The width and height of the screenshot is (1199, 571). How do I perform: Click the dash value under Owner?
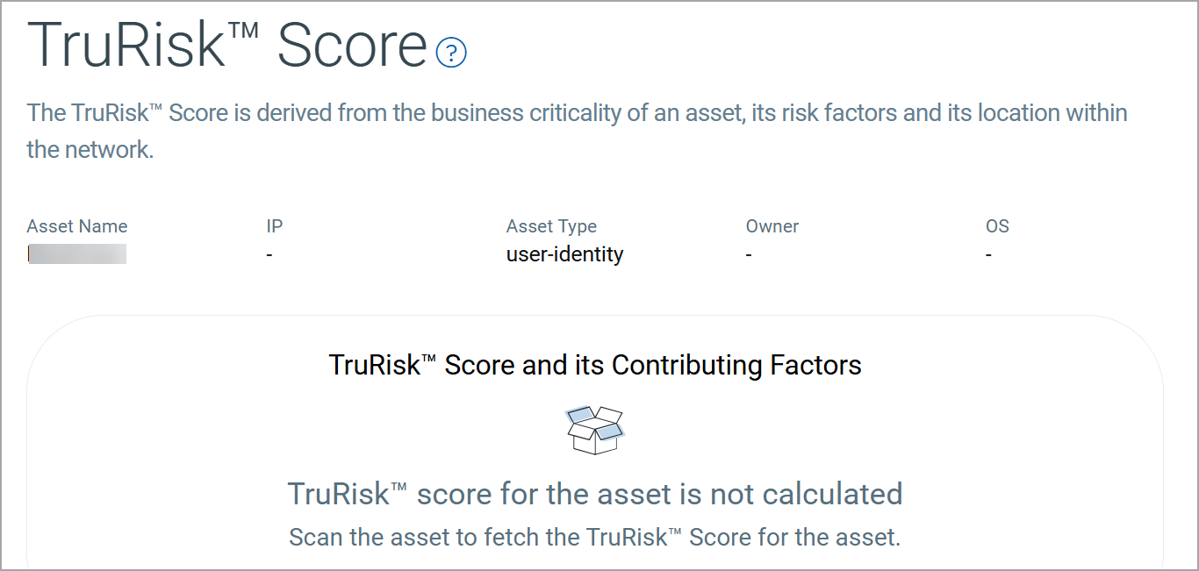pyautogui.click(x=750, y=255)
